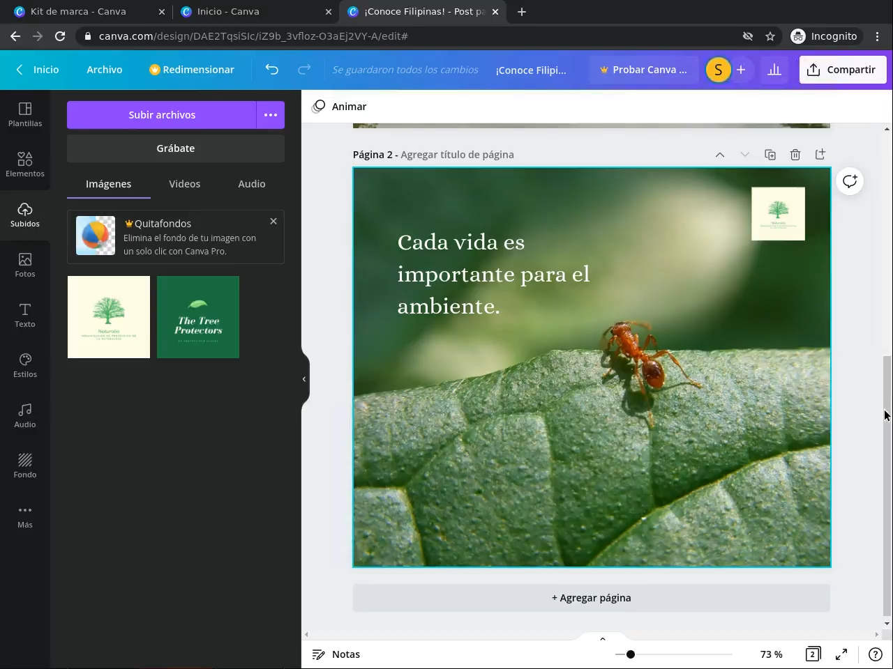Close the Kit de marca browser tab
893x669 pixels.
point(162,12)
